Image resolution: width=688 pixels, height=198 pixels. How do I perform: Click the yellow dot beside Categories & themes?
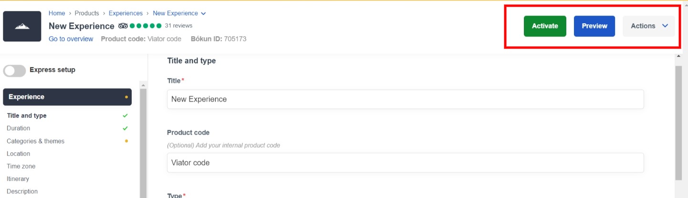point(126,141)
